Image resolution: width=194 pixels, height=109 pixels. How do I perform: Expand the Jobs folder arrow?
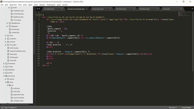pyautogui.click(x=5, y=36)
